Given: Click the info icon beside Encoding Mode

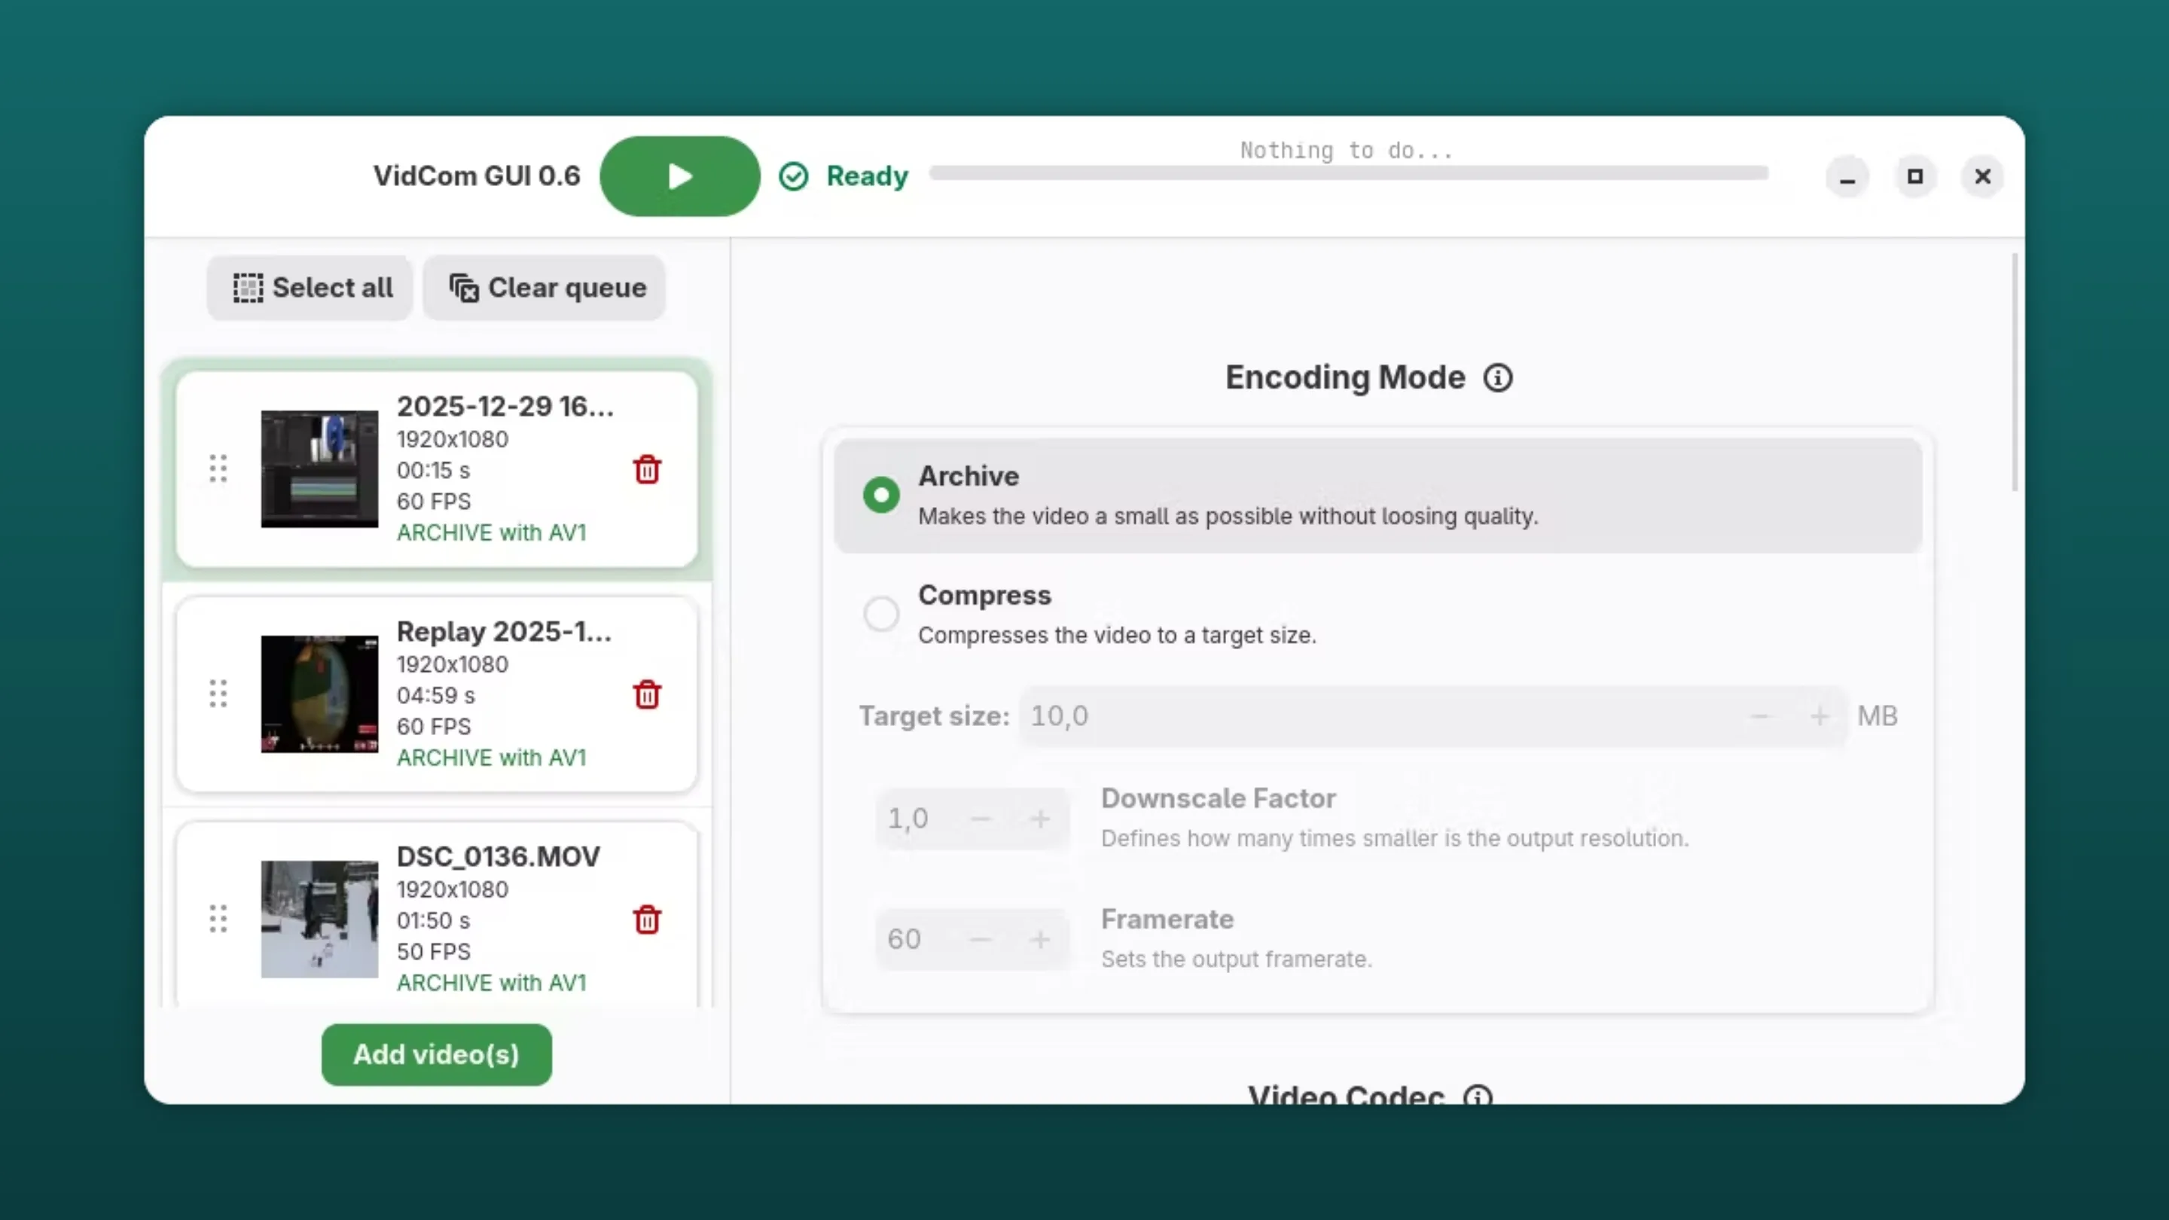Looking at the screenshot, I should 1497,377.
